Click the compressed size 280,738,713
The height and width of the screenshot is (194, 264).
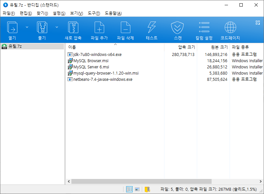click(183, 54)
